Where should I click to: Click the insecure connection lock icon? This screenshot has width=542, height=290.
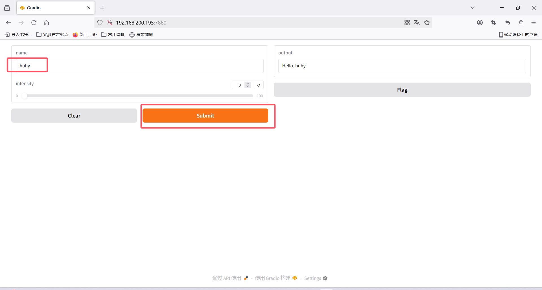(110, 23)
